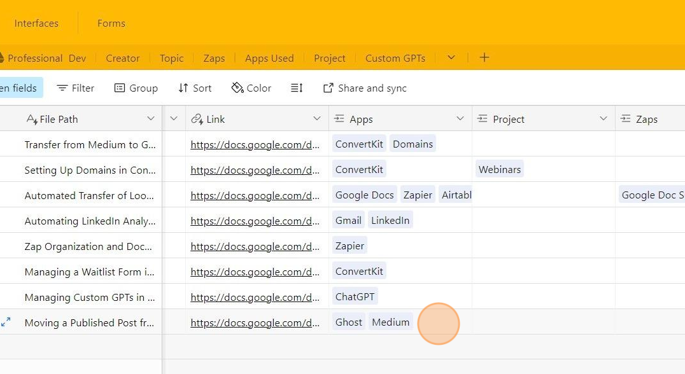This screenshot has width=685, height=374.
Task: Click Zapier tag in Automated Transfer row
Action: pyautogui.click(x=418, y=195)
